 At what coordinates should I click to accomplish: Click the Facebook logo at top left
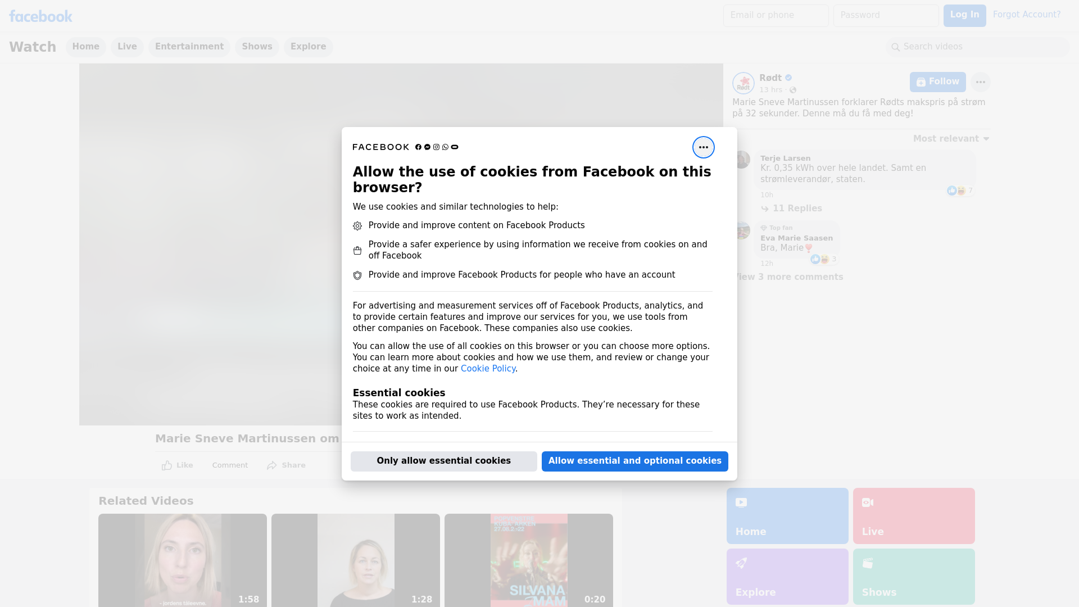coord(40,16)
